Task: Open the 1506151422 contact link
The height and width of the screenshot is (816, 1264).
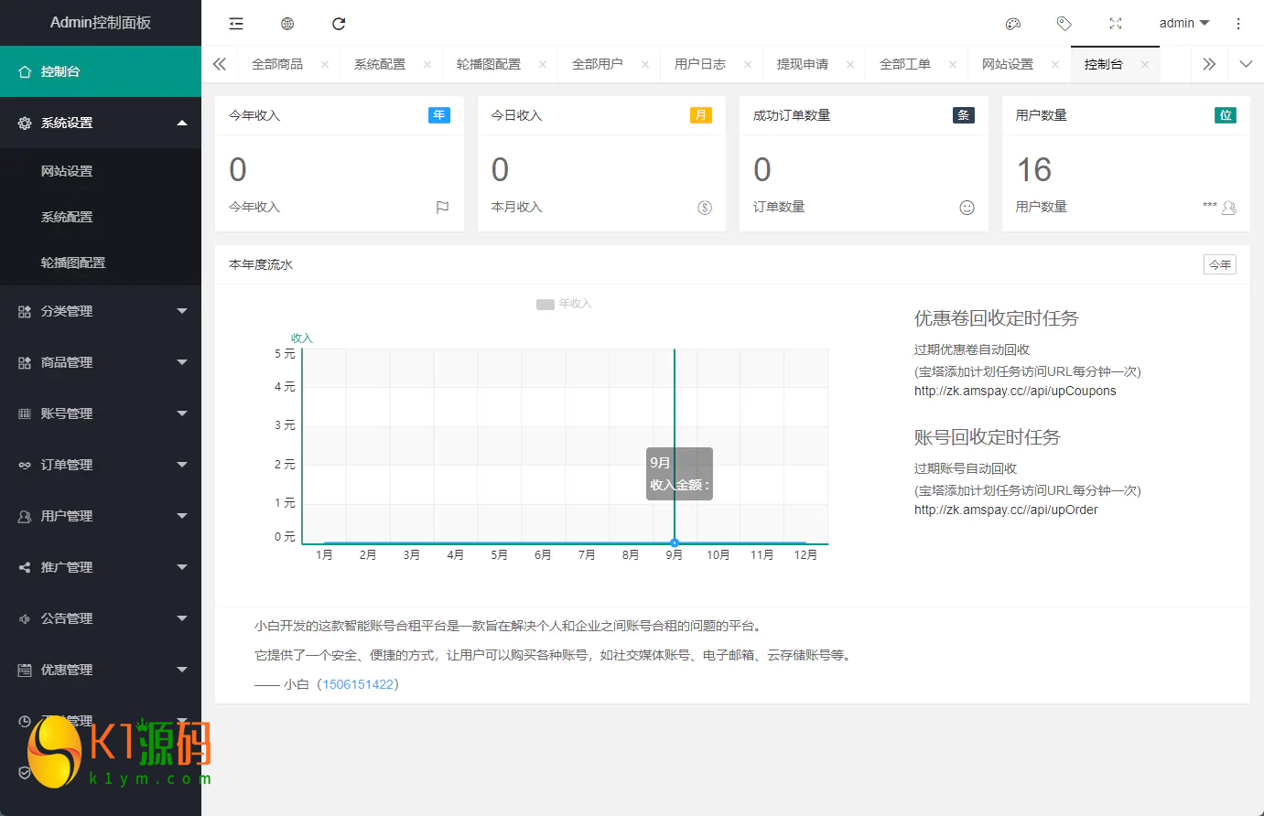Action: (358, 684)
